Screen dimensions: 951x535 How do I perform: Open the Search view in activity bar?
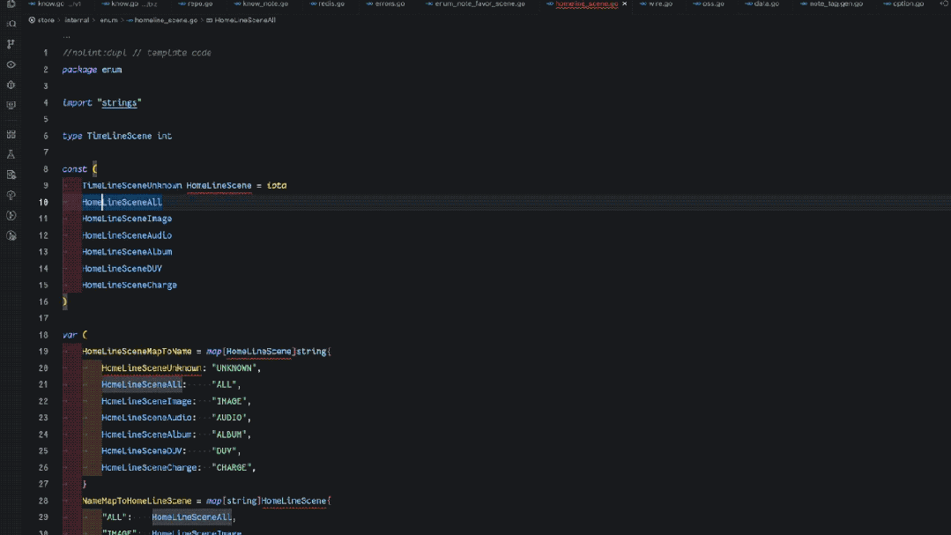pos(11,25)
